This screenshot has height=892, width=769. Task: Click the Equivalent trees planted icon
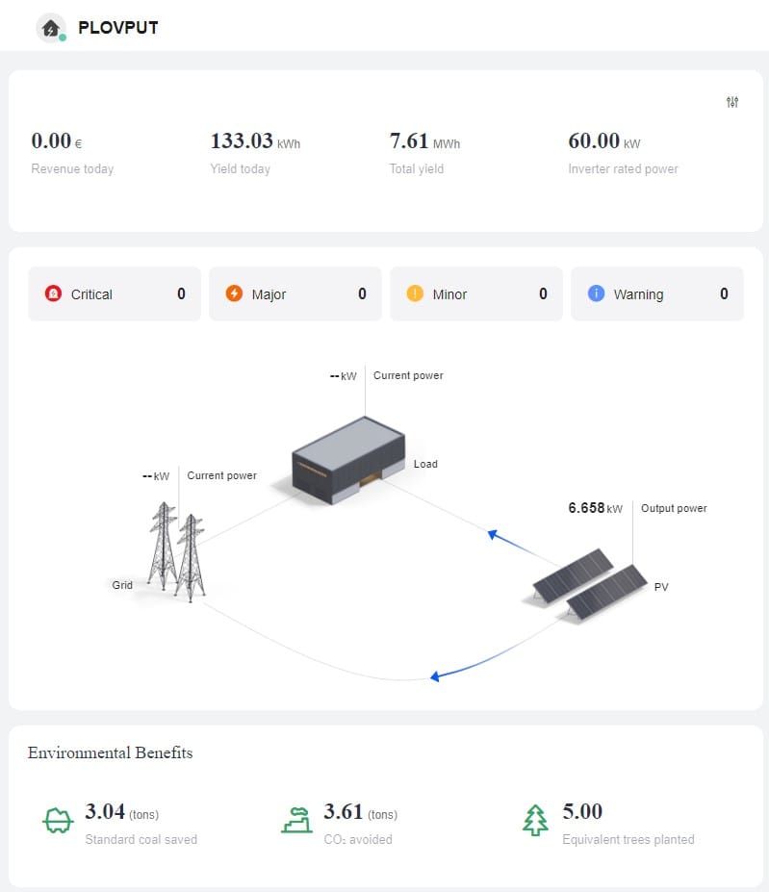(x=534, y=821)
